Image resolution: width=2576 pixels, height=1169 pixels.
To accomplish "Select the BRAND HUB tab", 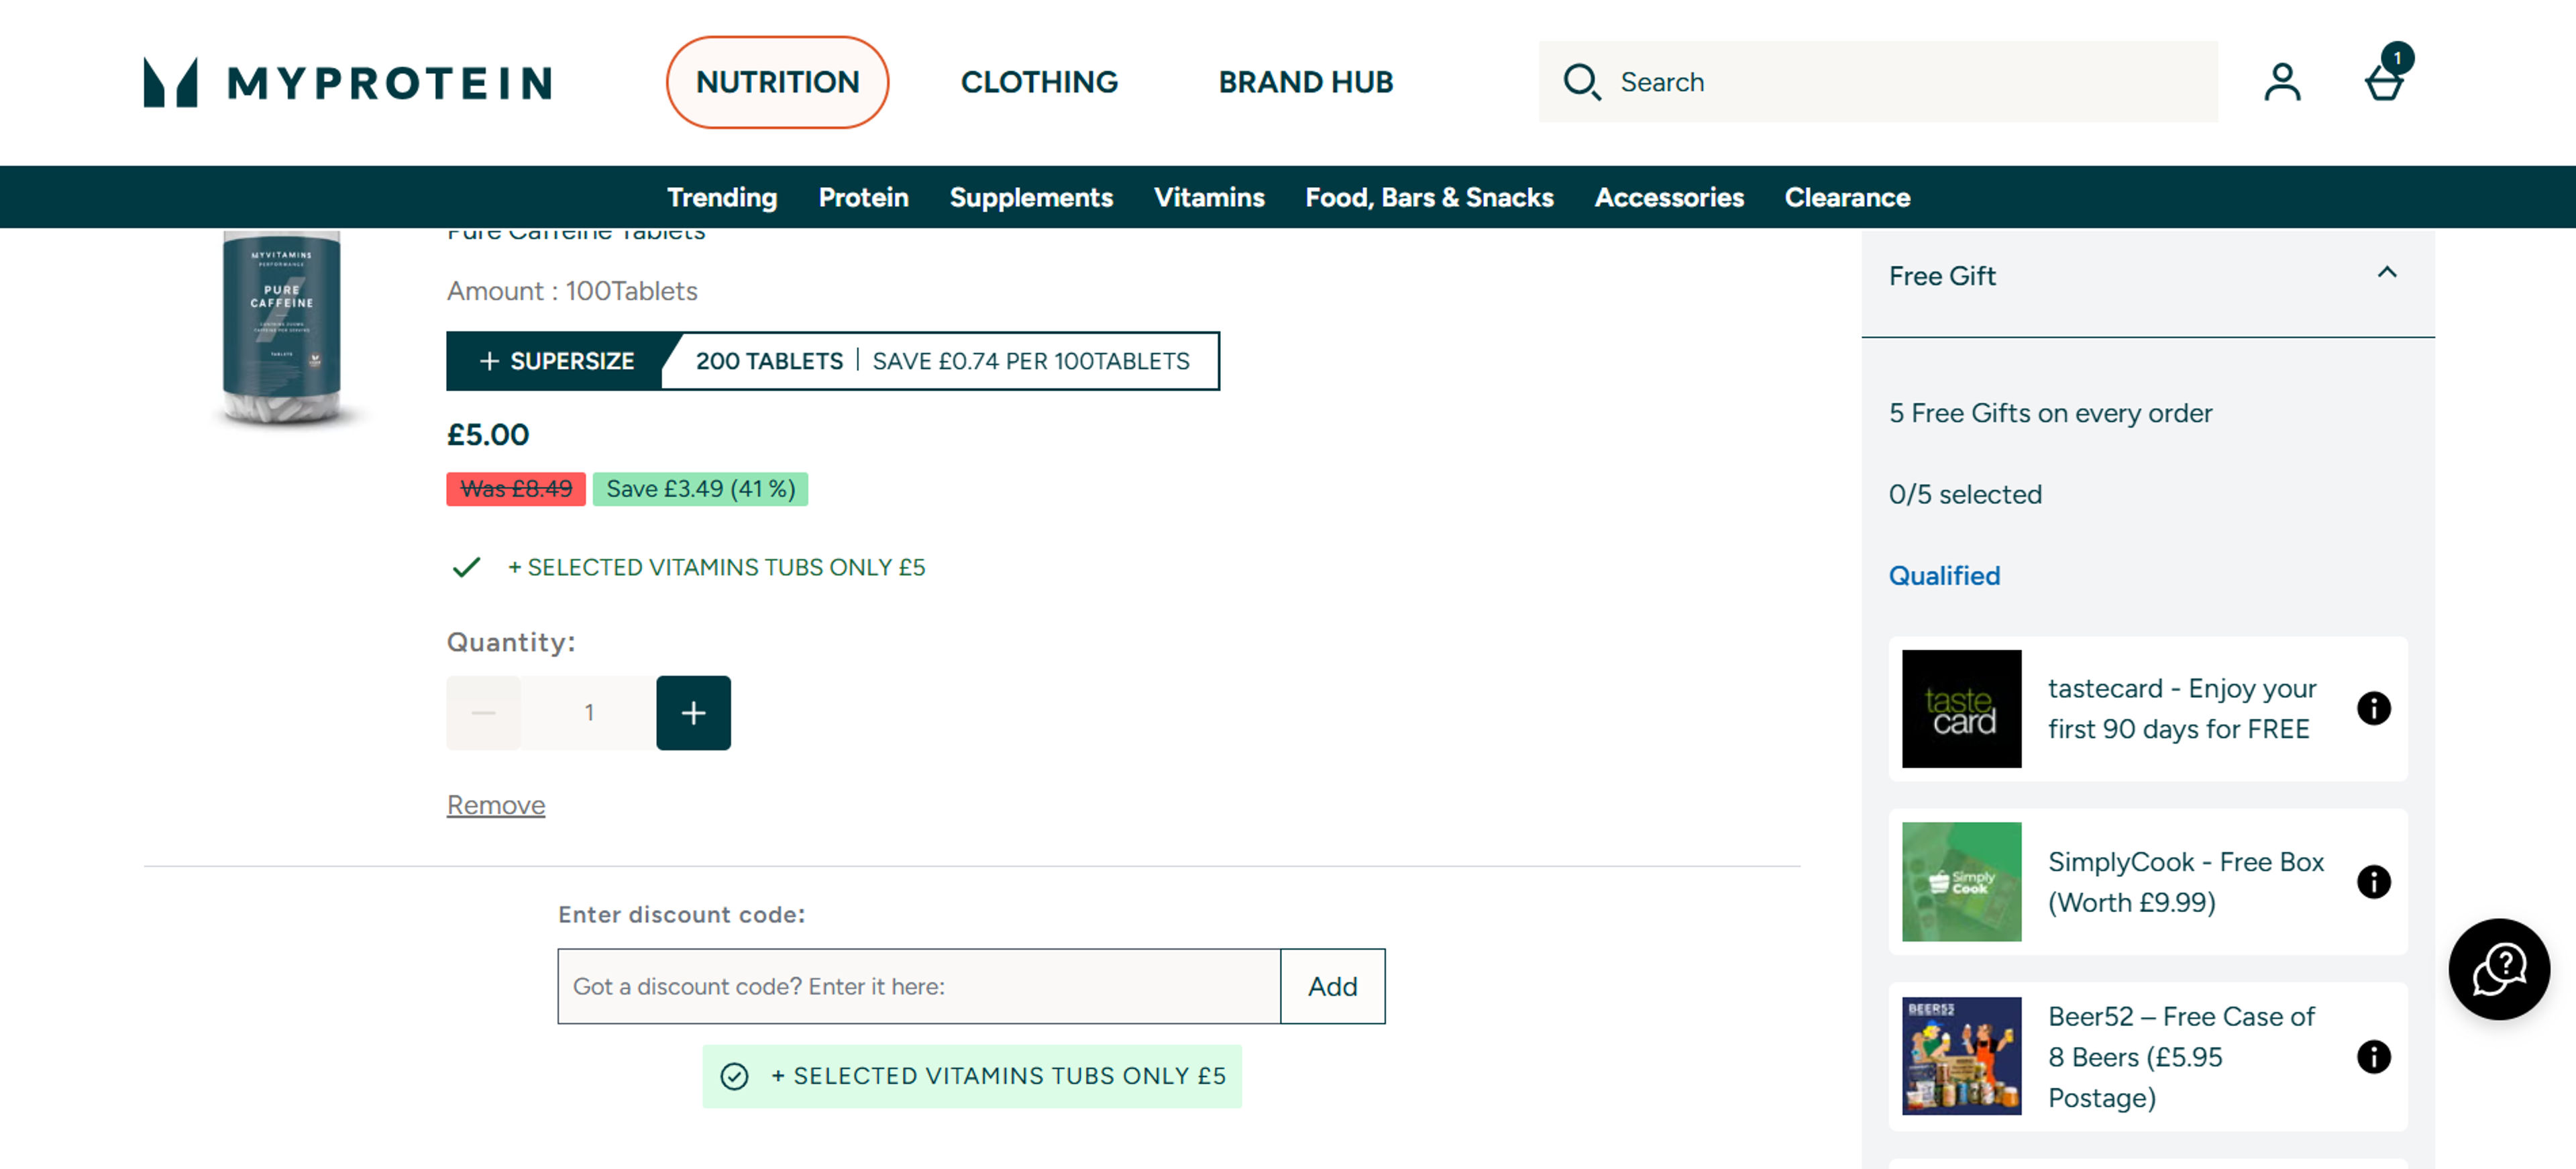I will 1305,82.
